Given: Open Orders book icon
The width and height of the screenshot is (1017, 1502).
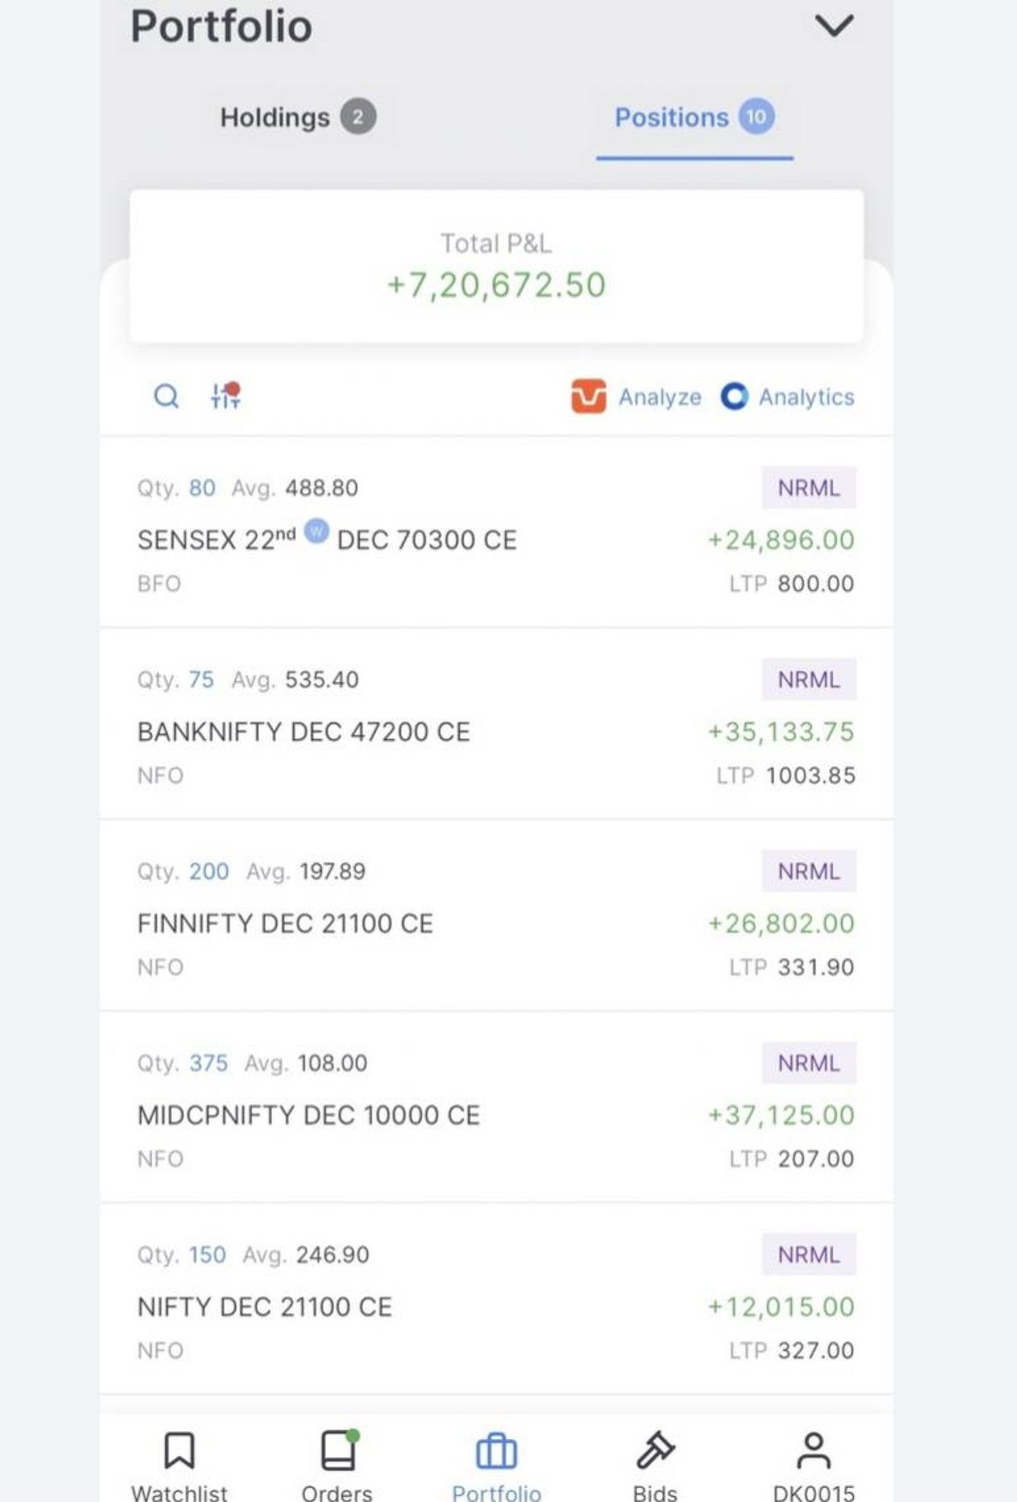Looking at the screenshot, I should pos(339,1450).
